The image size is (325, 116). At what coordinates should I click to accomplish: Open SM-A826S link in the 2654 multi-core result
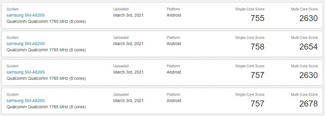tap(25, 44)
